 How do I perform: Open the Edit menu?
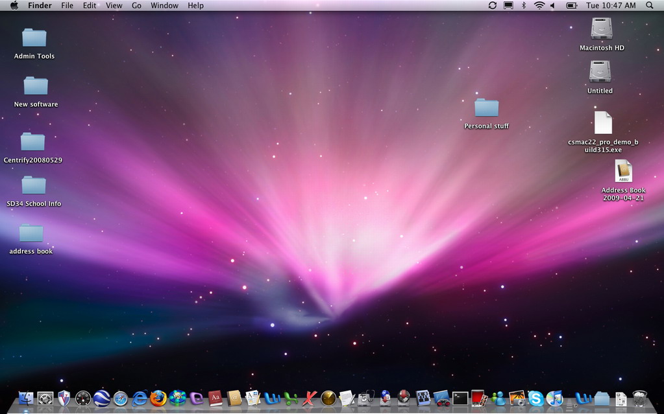pyautogui.click(x=90, y=5)
